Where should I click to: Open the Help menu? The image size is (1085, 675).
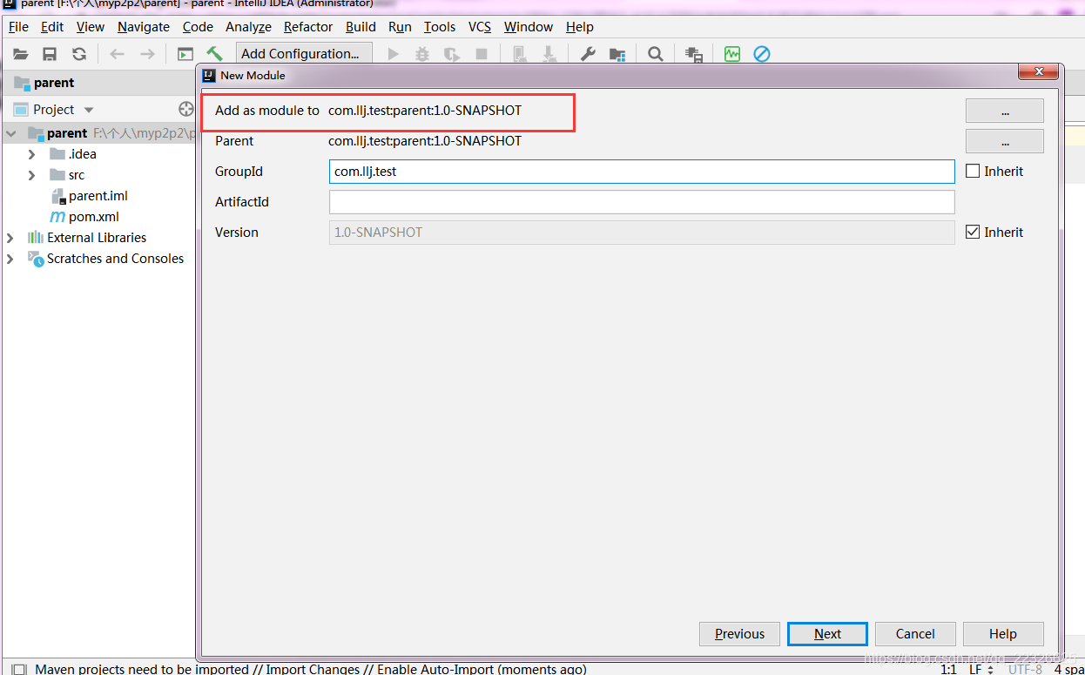579,27
